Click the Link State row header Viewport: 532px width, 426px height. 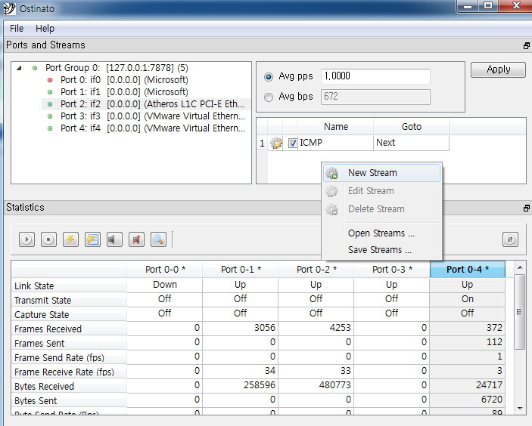click(x=69, y=286)
